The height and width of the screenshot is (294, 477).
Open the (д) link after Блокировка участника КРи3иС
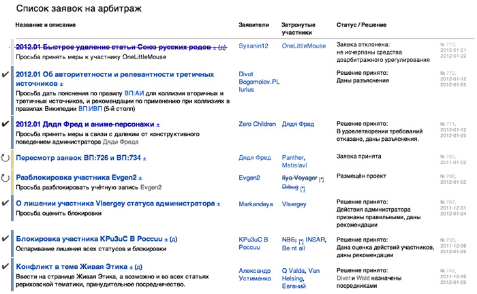click(174, 240)
